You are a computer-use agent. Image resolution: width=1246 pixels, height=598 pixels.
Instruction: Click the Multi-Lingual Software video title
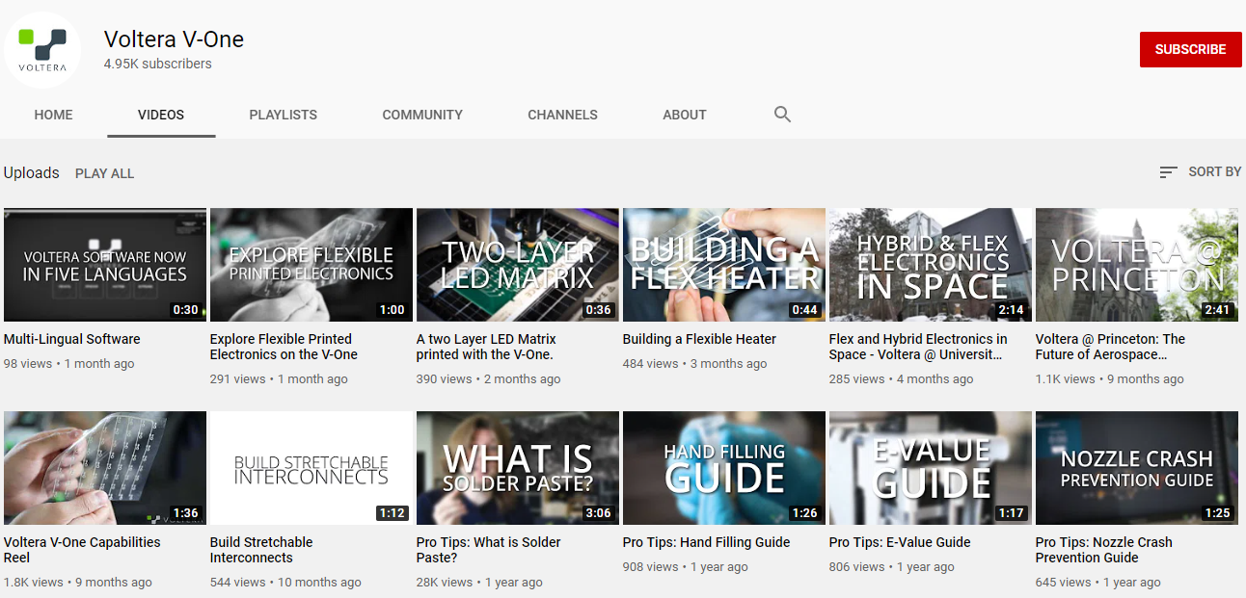[x=72, y=339]
